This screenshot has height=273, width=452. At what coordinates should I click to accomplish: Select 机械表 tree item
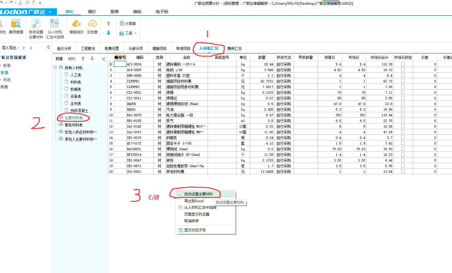[x=76, y=89]
